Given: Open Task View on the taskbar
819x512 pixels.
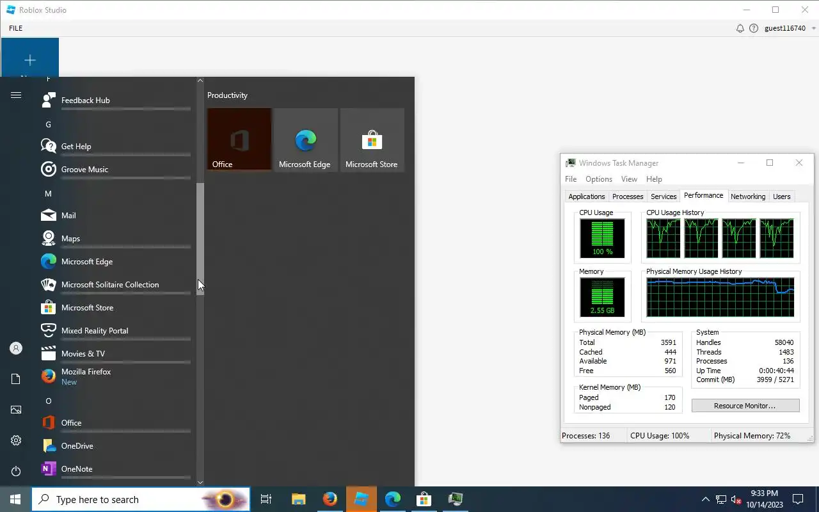Looking at the screenshot, I should pyautogui.click(x=266, y=499).
